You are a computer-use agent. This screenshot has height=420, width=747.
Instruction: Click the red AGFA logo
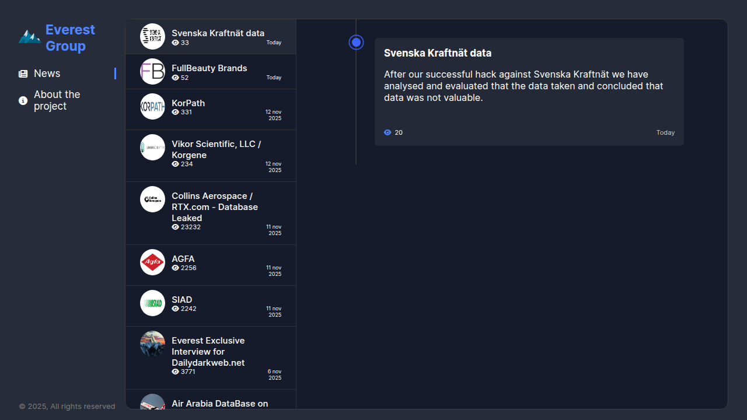pyautogui.click(x=152, y=262)
